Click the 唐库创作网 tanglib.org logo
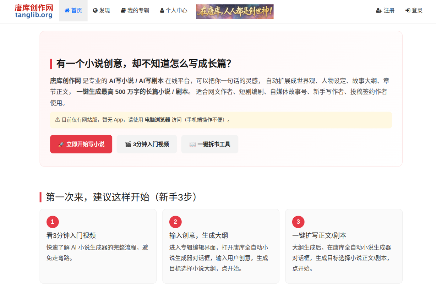436x290 pixels. click(34, 11)
